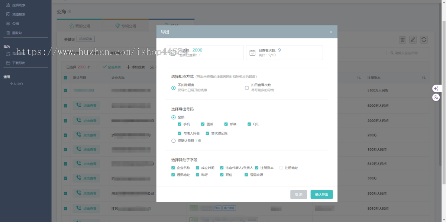This screenshot has height=222, width=446.
Task: Click the translate floating icon on the right
Action: point(436,97)
